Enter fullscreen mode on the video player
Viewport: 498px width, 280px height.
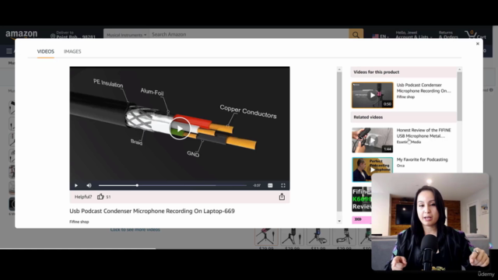283,185
